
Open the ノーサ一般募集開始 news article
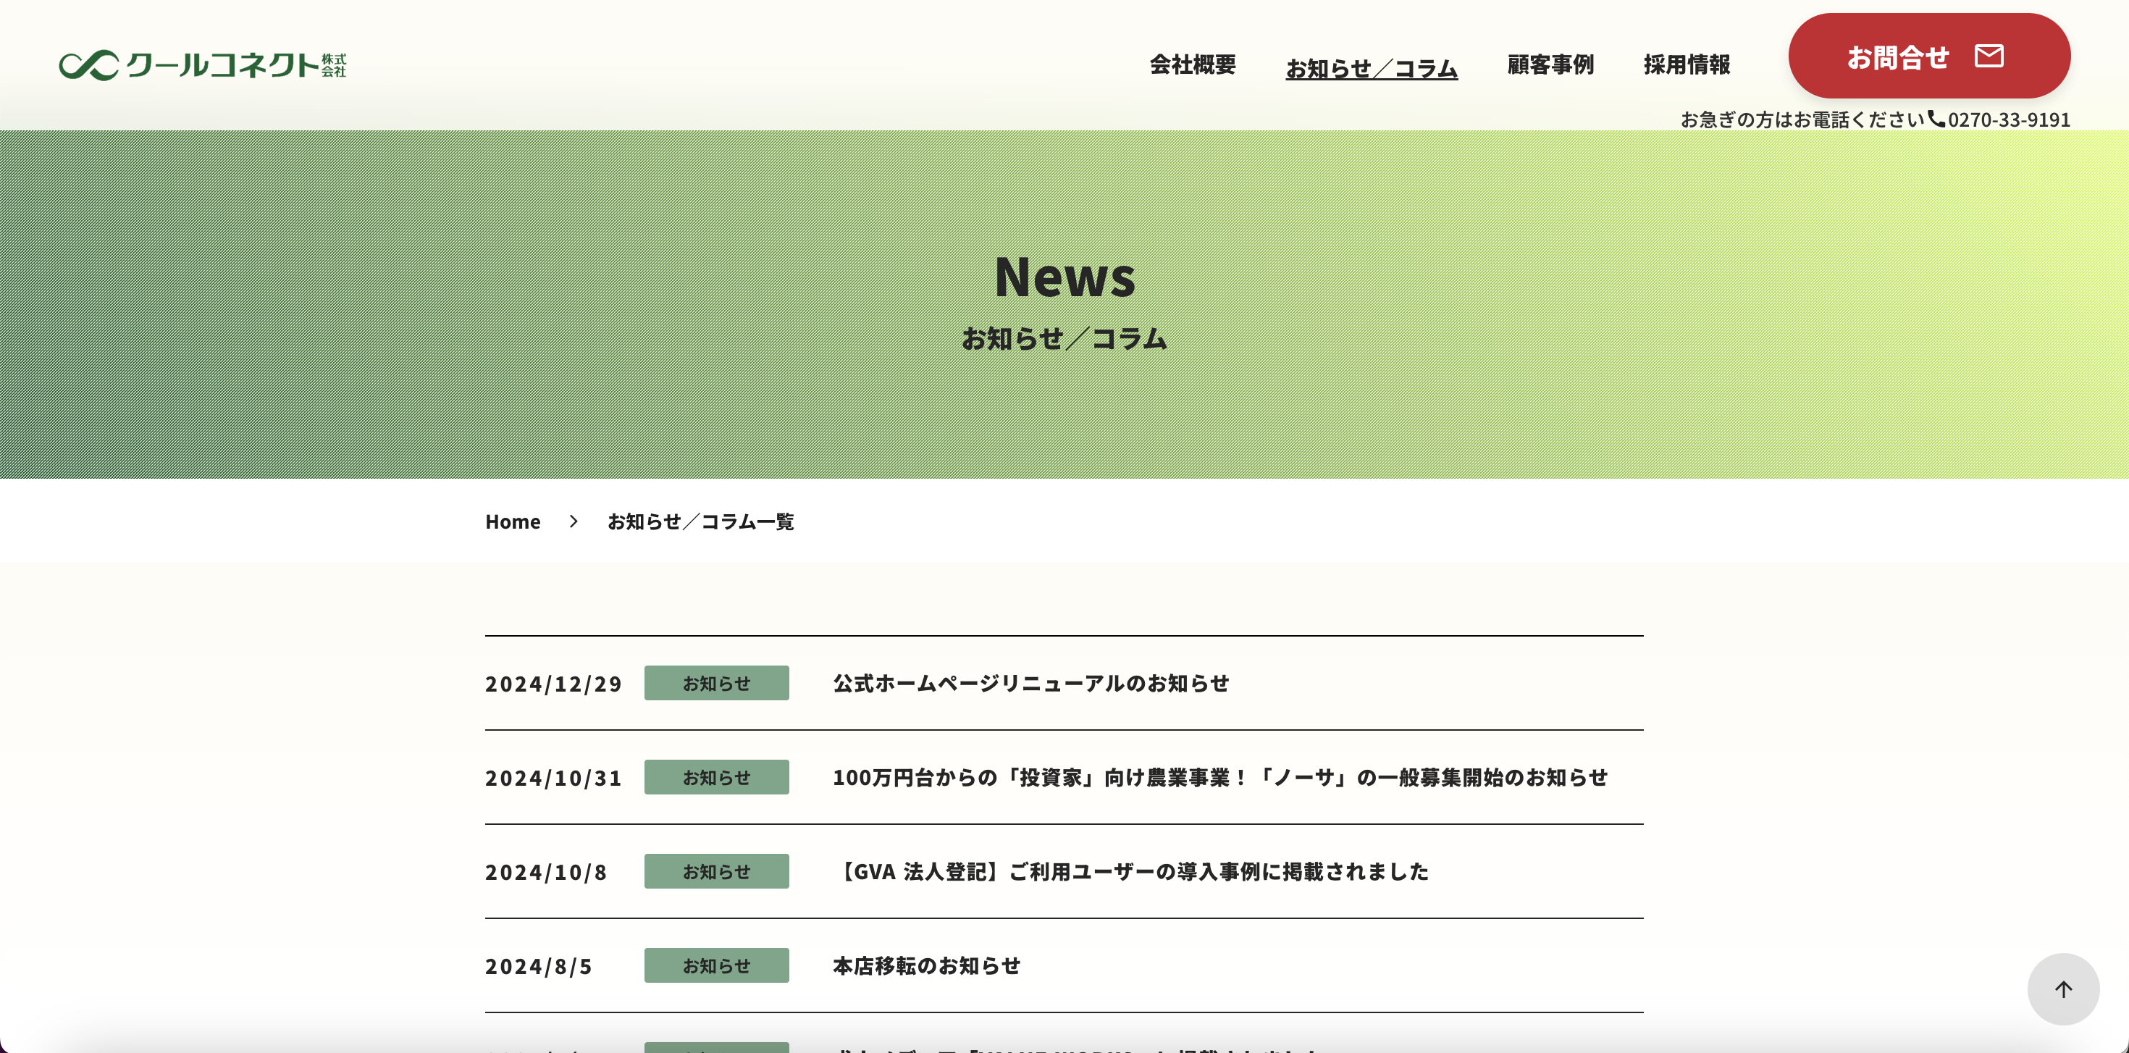tap(1219, 778)
